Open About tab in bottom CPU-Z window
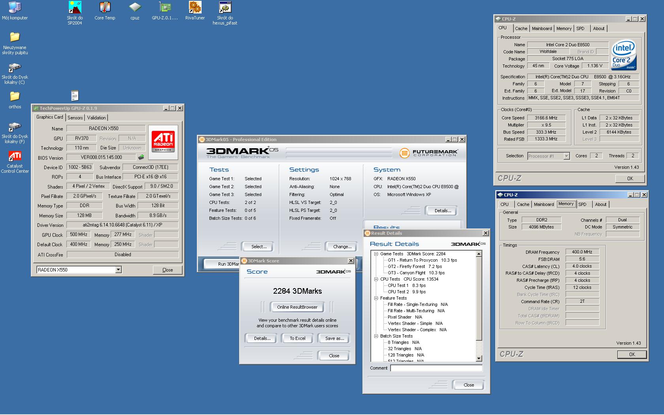Viewport: 664px width, 415px height. 600,204
